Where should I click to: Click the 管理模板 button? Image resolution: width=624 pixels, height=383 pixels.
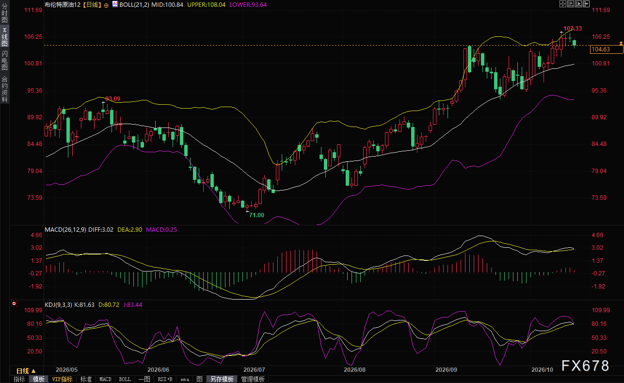[x=253, y=379]
